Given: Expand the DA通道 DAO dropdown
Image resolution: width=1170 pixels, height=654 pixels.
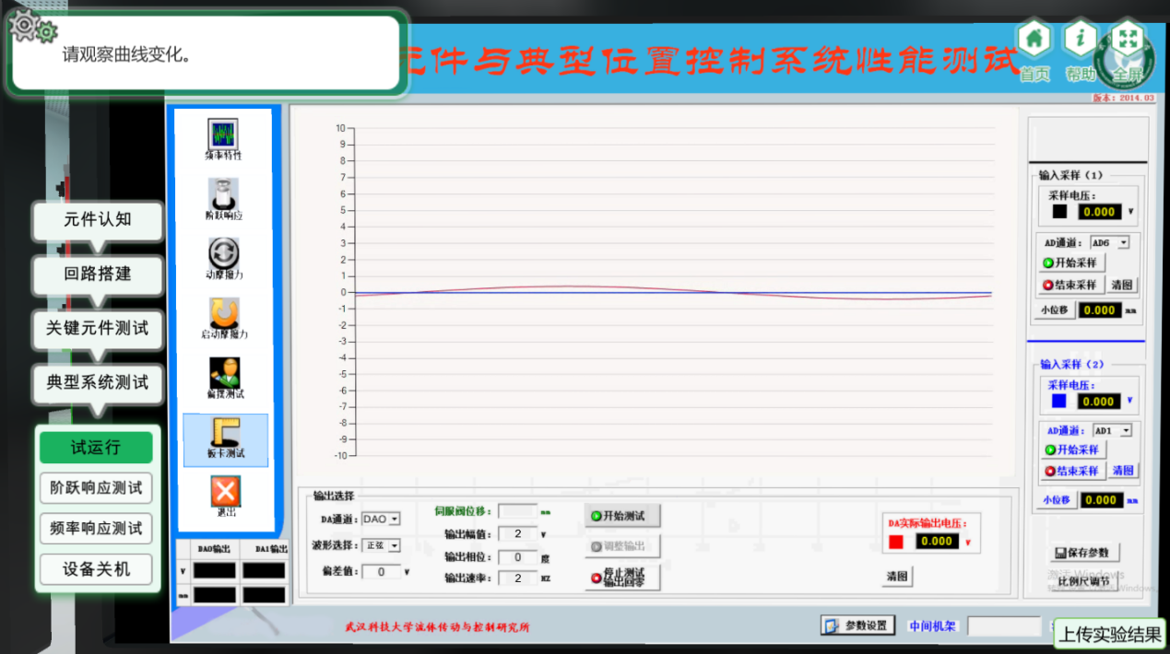Looking at the screenshot, I should tap(395, 520).
